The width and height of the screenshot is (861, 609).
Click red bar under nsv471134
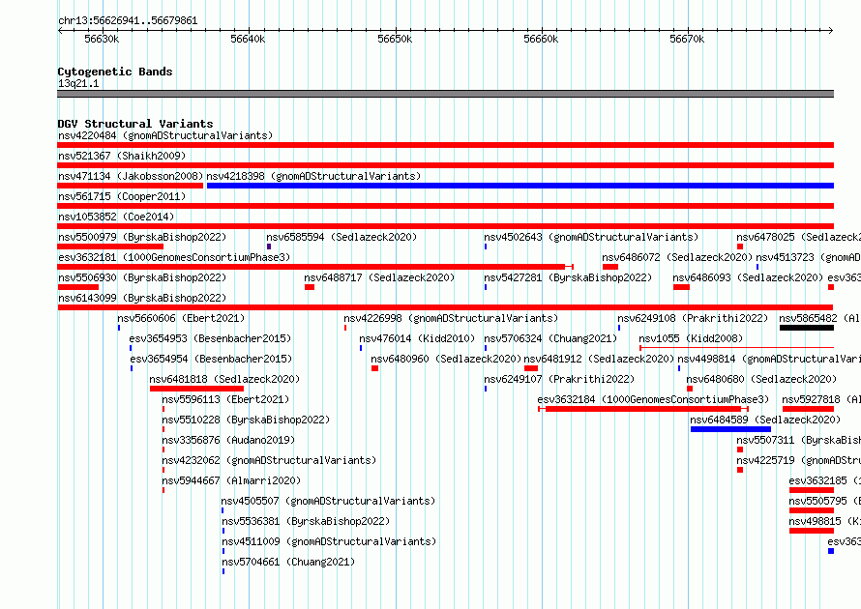point(131,186)
